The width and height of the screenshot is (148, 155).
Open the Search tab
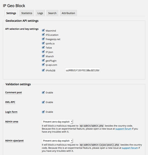click(52, 13)
